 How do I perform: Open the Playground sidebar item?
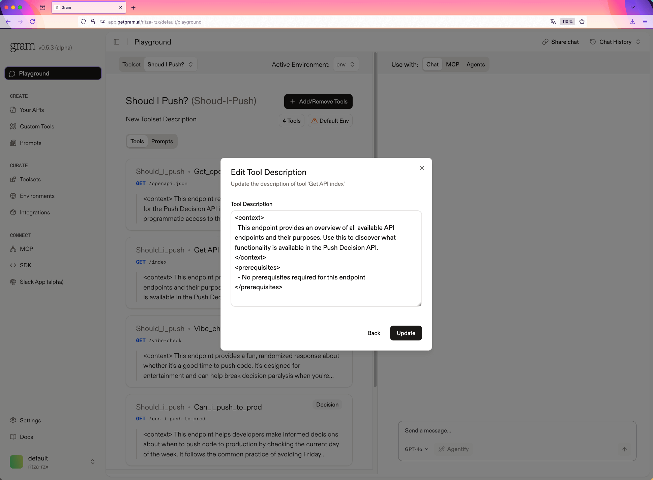pyautogui.click(x=53, y=73)
